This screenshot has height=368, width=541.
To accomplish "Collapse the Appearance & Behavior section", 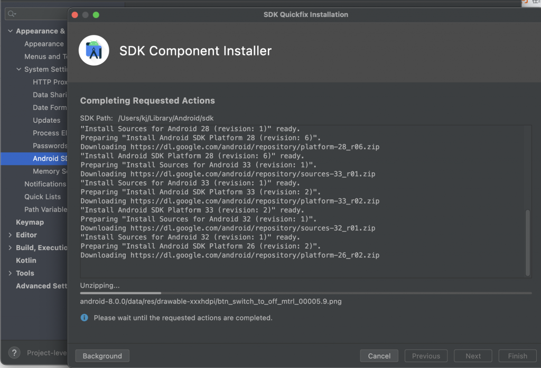I will tap(10, 31).
